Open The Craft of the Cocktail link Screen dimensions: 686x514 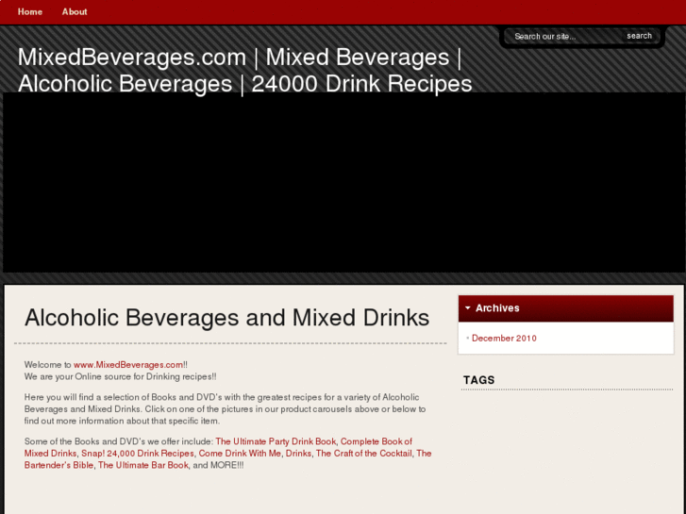pos(364,454)
